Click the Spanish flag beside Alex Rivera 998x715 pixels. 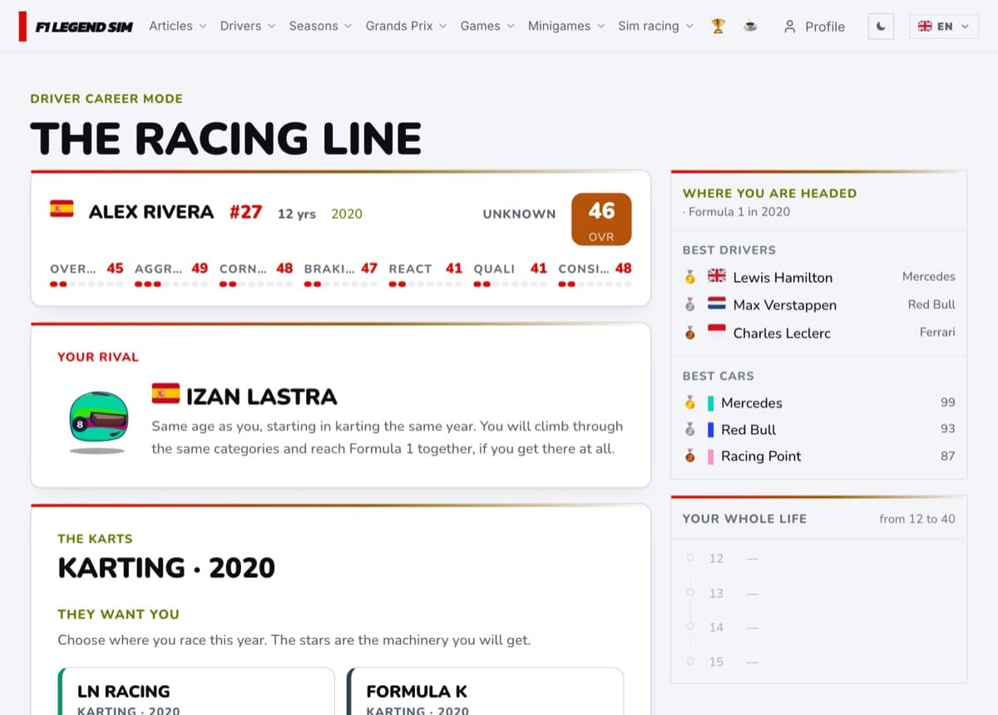point(62,208)
